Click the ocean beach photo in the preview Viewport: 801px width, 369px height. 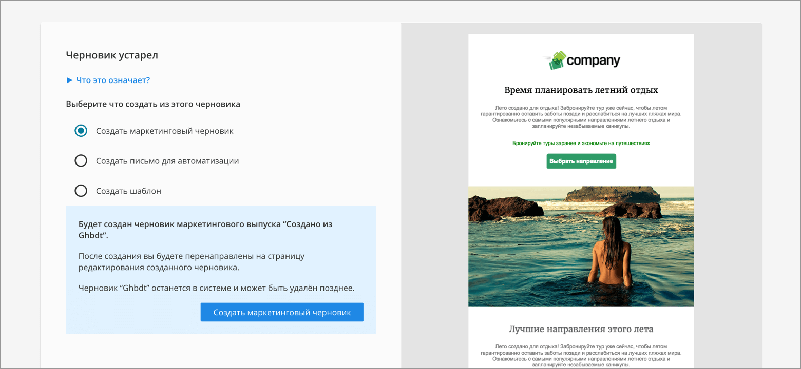(x=581, y=247)
